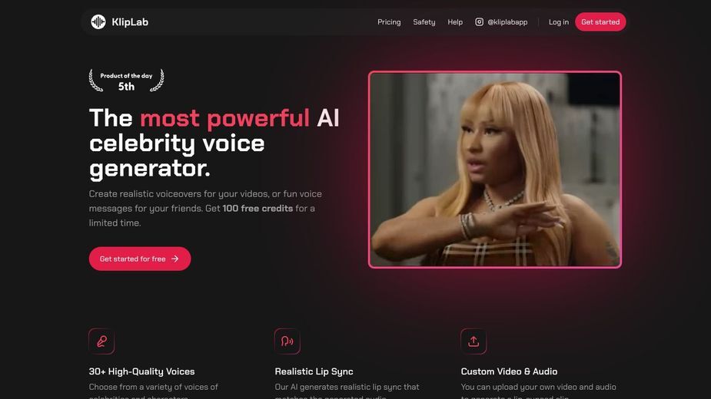
Task: Click the Log in link
Action: click(x=559, y=21)
